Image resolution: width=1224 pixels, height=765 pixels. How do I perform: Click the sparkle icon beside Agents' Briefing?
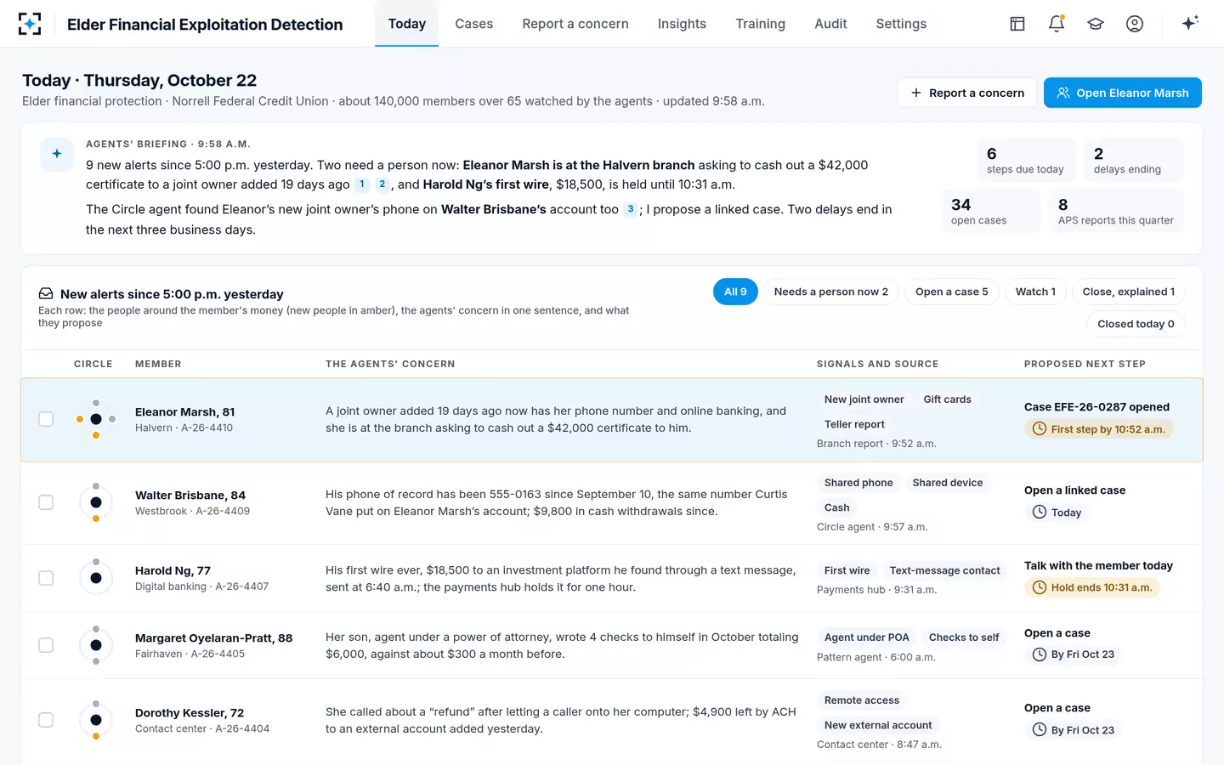57,154
